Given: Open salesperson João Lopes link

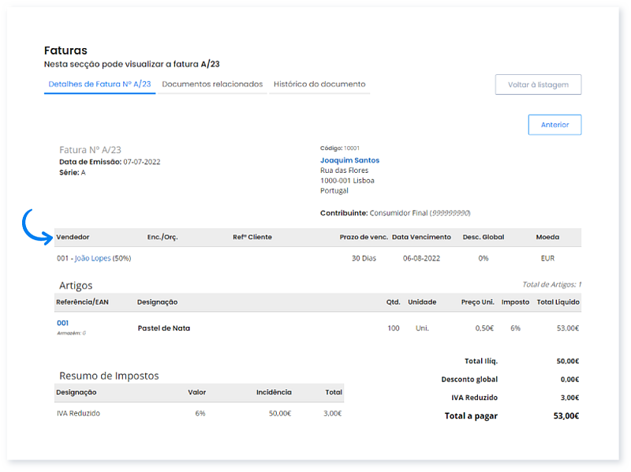Looking at the screenshot, I should (92, 258).
